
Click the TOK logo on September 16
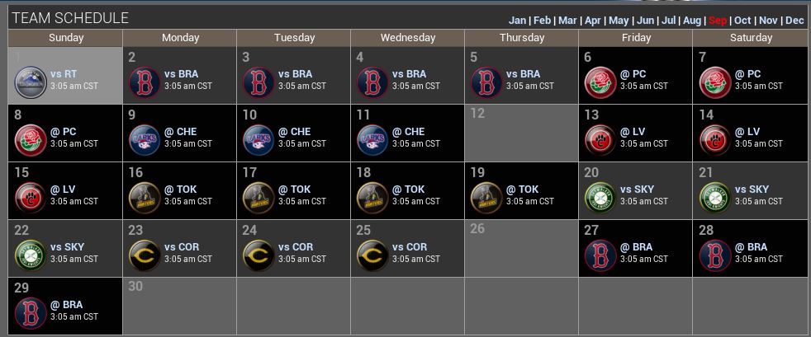[x=145, y=199]
